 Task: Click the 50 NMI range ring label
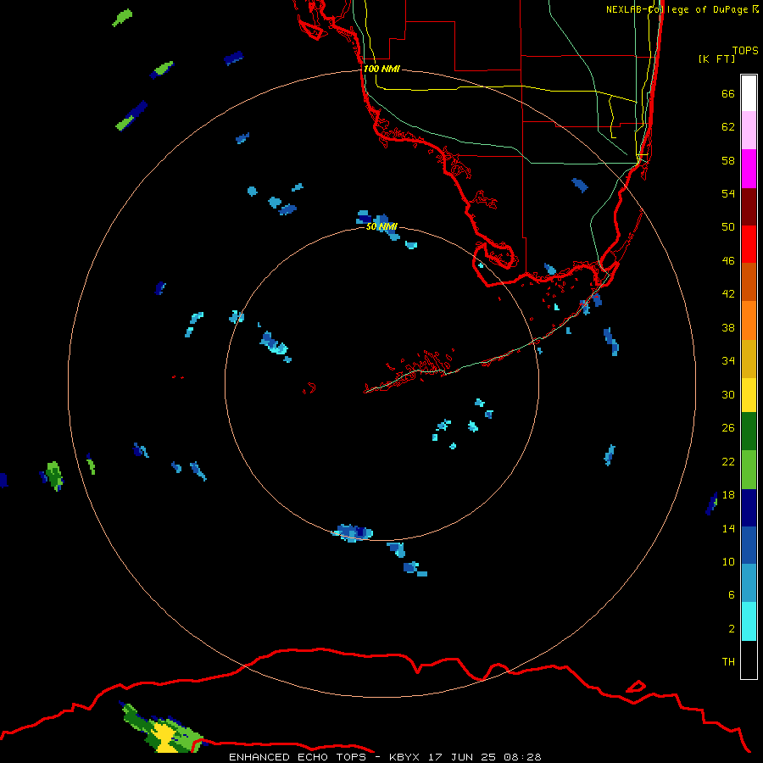tap(381, 226)
